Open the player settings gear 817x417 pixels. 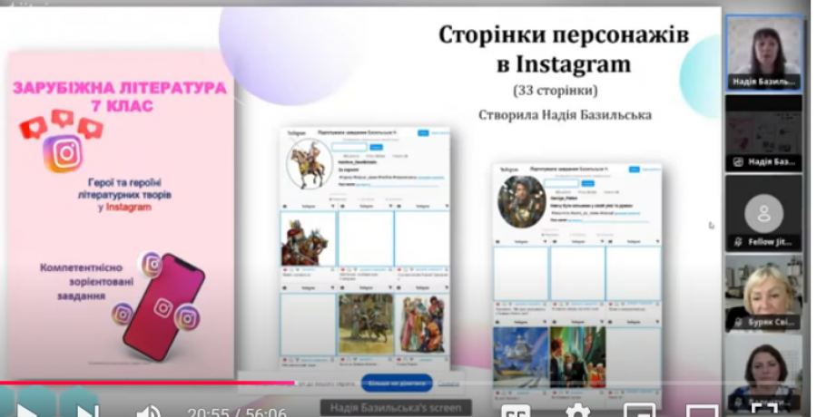pos(577,411)
